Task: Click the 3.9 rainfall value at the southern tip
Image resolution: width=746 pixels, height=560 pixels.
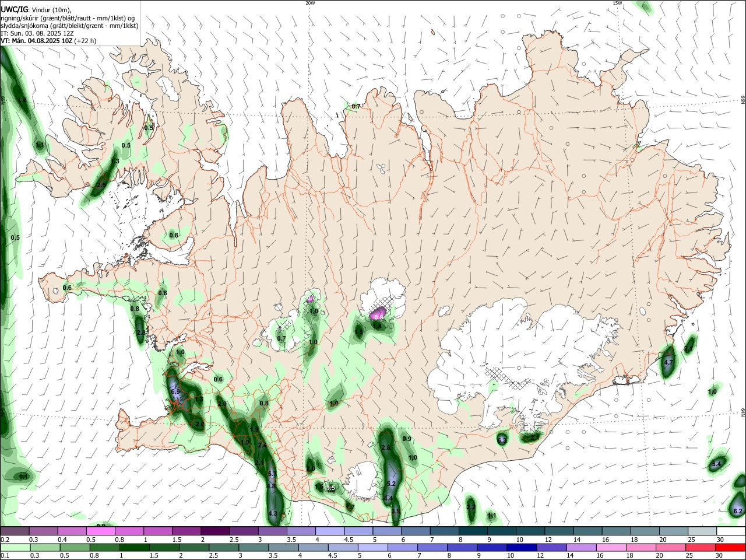Action: click(x=396, y=512)
